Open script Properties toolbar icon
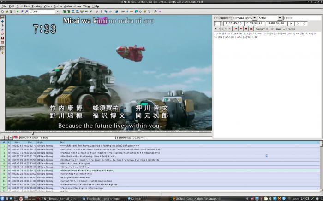Viewport: 323px width, 201px height. click(x=101, y=11)
